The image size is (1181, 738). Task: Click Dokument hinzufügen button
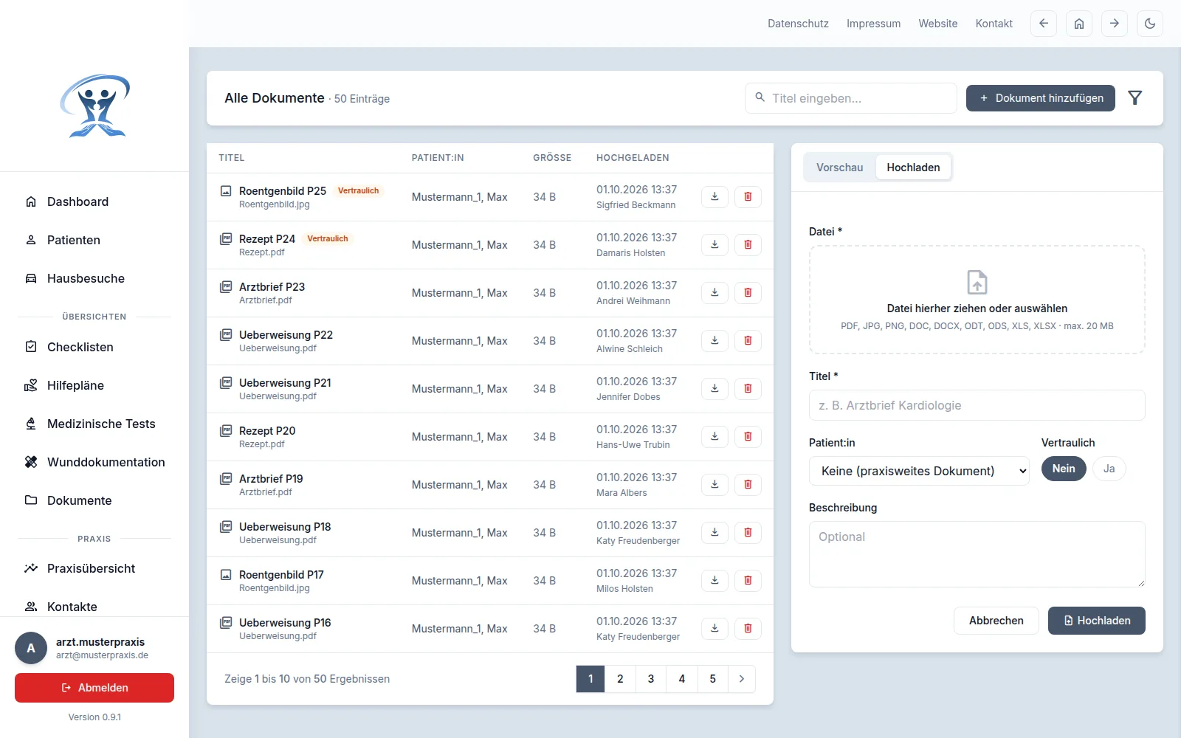coord(1041,98)
